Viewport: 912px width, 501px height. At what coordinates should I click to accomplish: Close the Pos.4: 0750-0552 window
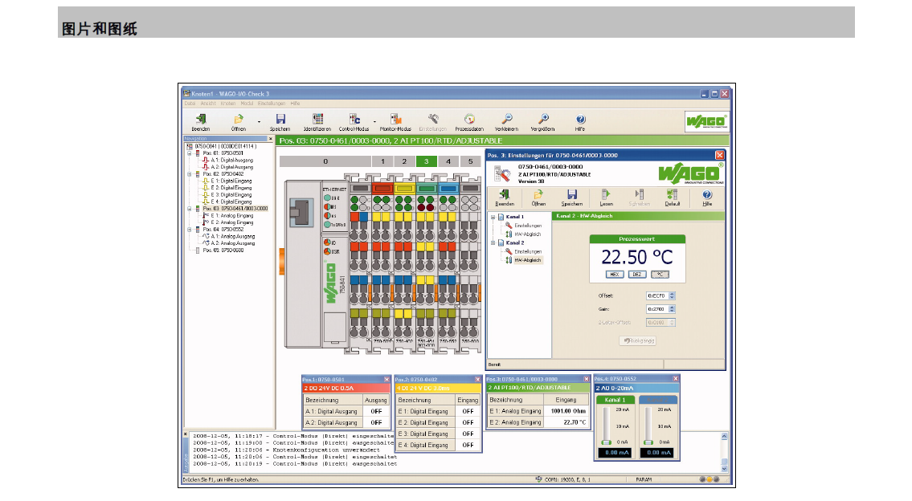click(675, 379)
